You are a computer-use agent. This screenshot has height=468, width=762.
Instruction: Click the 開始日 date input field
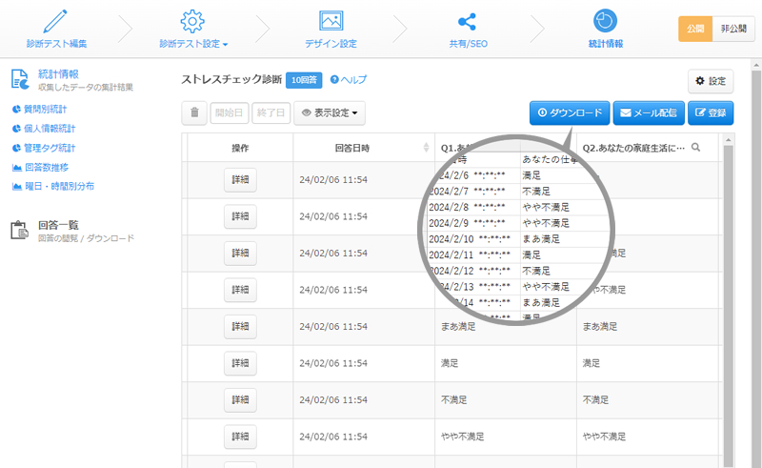click(228, 112)
